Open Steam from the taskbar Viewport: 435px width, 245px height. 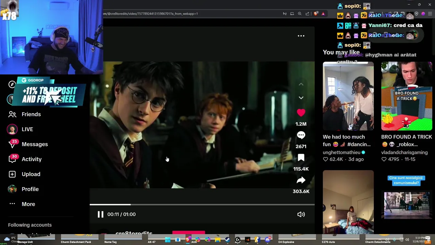(227, 240)
